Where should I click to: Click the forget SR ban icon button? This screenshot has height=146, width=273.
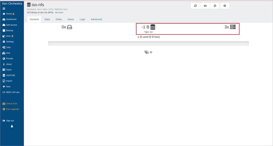(225, 6)
